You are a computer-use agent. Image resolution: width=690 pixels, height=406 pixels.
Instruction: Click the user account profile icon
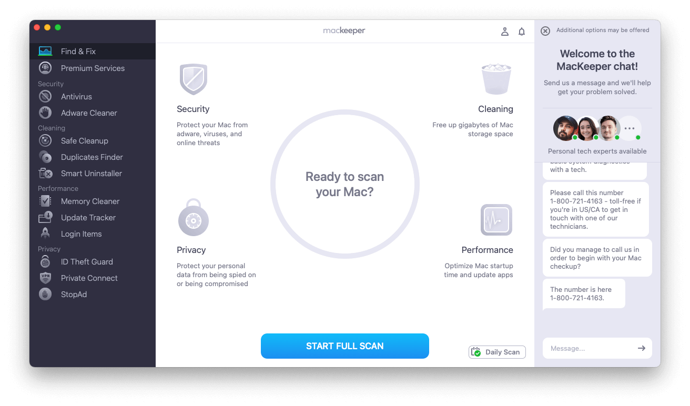coord(505,32)
